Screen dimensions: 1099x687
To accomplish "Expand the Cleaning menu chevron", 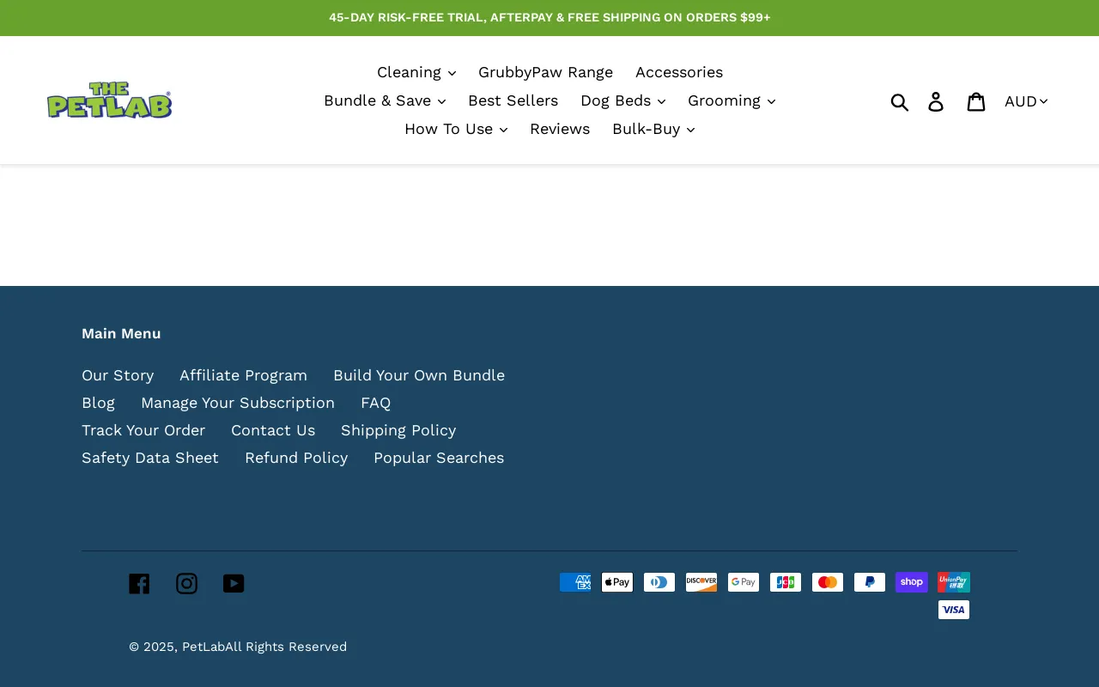I will (452, 73).
